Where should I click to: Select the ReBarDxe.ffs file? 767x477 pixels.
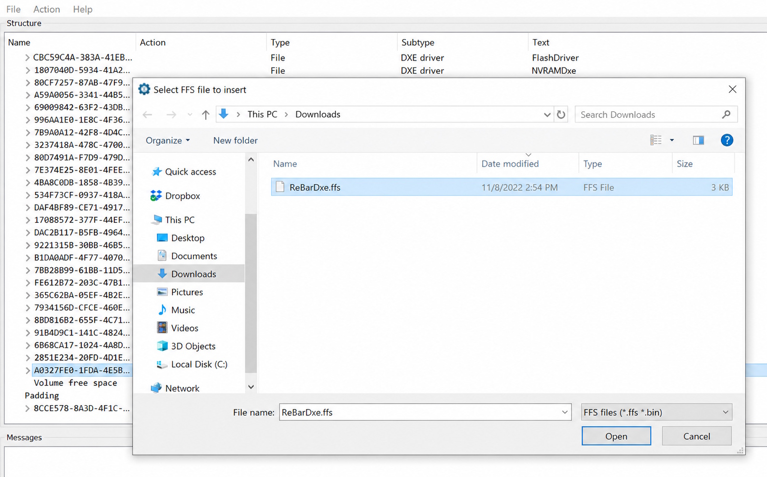pos(502,187)
